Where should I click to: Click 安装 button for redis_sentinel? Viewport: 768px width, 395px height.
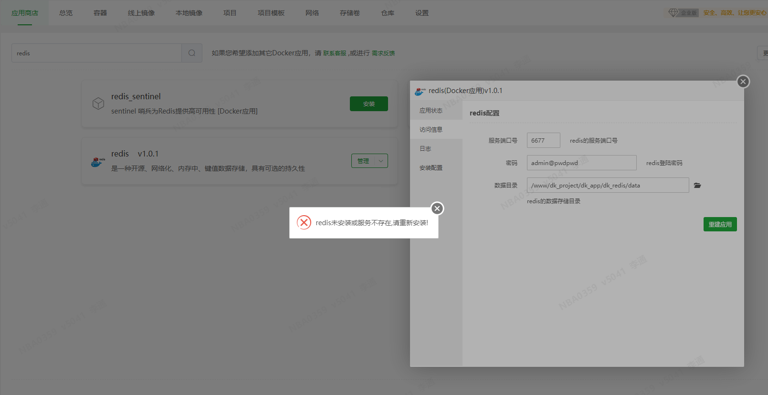click(x=369, y=104)
